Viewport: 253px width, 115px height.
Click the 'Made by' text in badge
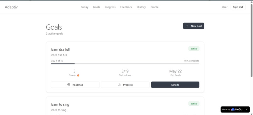click(x=226, y=110)
